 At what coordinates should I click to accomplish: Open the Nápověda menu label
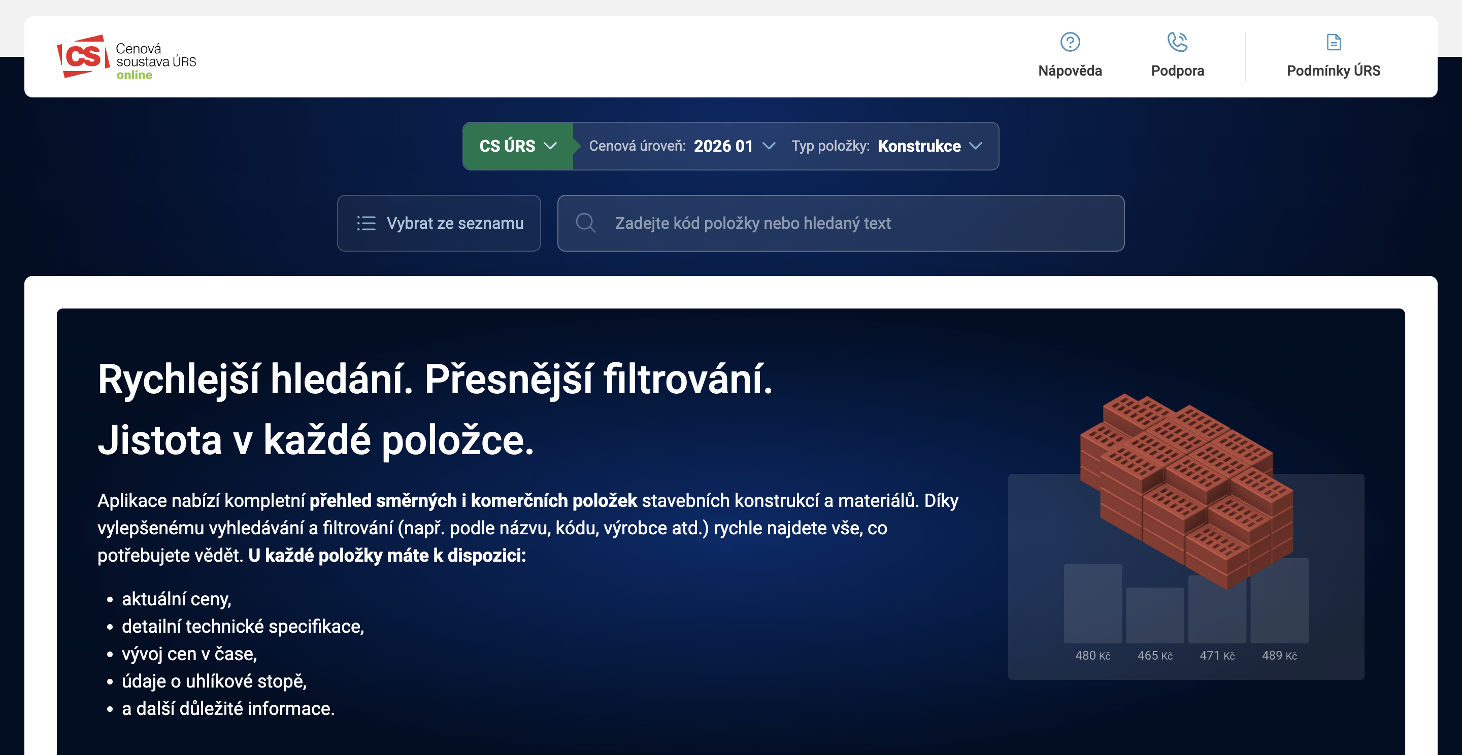1070,71
